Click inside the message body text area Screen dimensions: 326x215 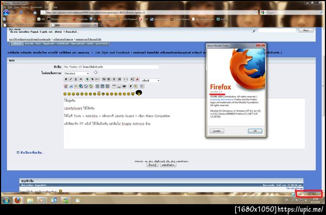184,123
